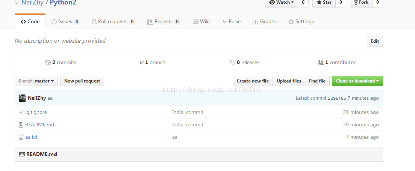Viewport: 415px width, 171px height.
Task: Click the commits history clock icon
Action: pyautogui.click(x=48, y=63)
